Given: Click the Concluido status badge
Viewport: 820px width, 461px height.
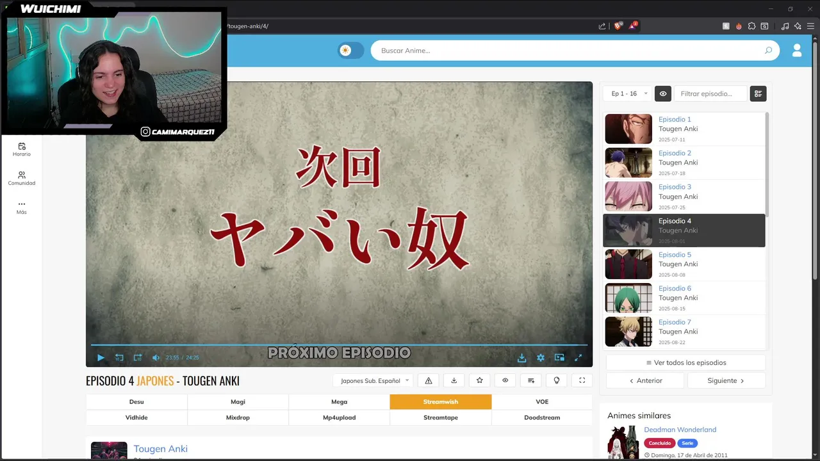Looking at the screenshot, I should click(x=659, y=443).
